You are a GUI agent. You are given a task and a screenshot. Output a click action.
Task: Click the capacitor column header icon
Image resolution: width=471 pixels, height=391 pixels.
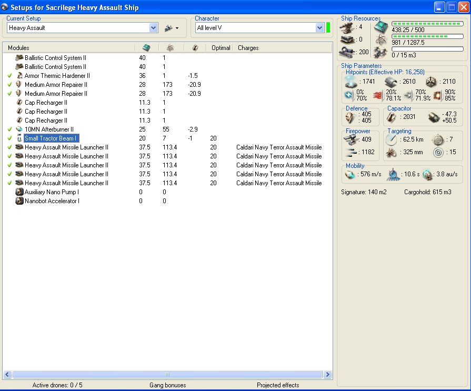point(195,47)
